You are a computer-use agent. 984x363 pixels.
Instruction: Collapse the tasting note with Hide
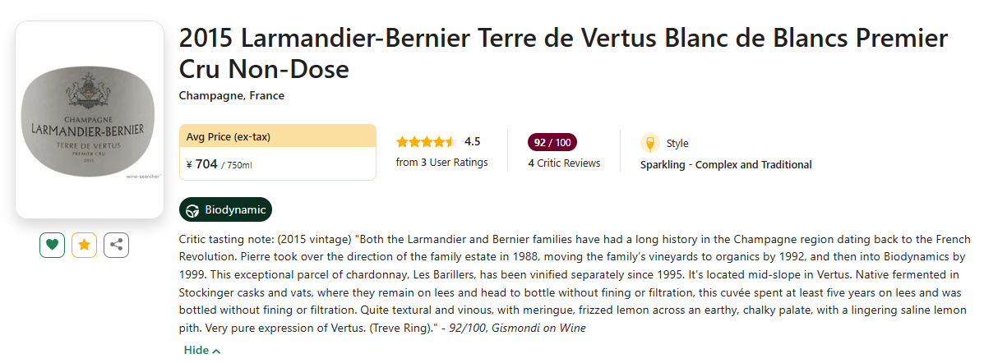pos(202,351)
